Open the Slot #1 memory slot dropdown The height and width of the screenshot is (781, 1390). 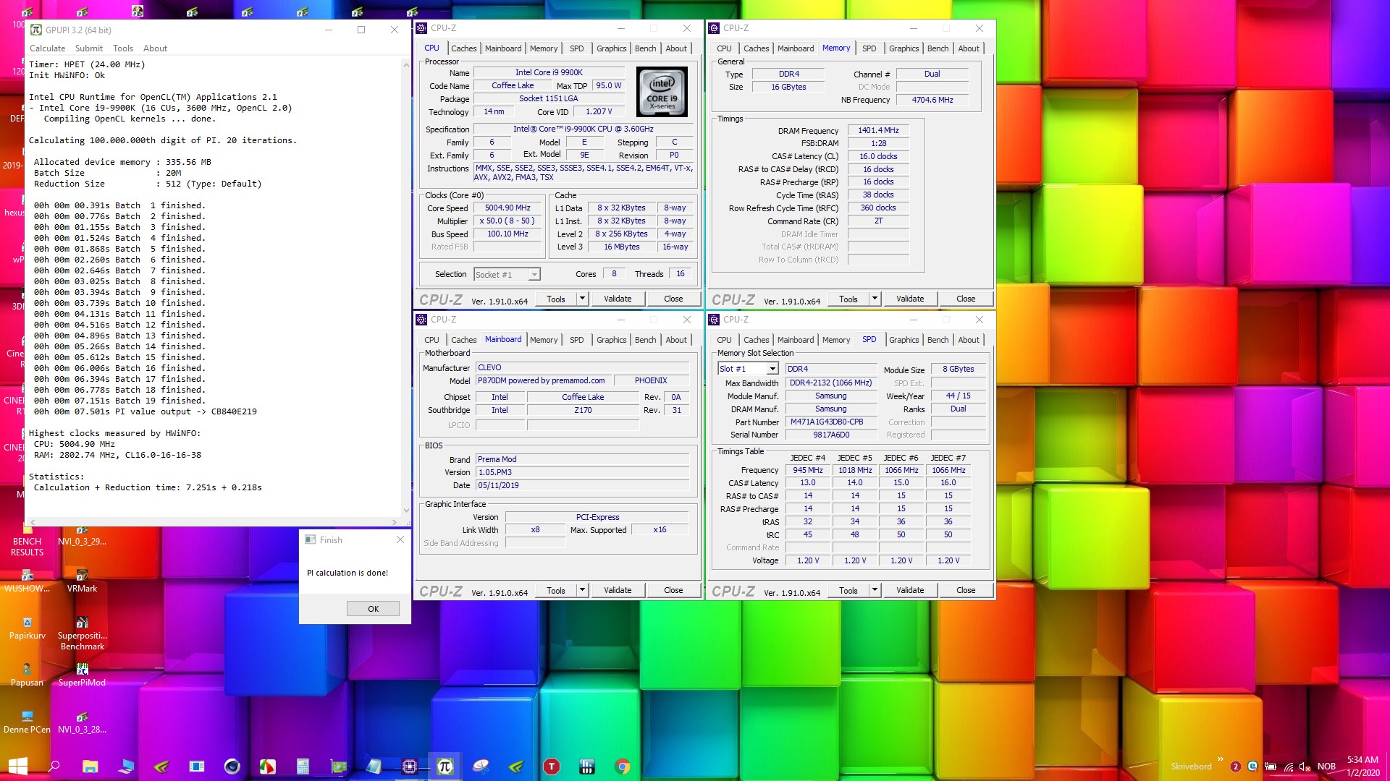[x=748, y=369]
